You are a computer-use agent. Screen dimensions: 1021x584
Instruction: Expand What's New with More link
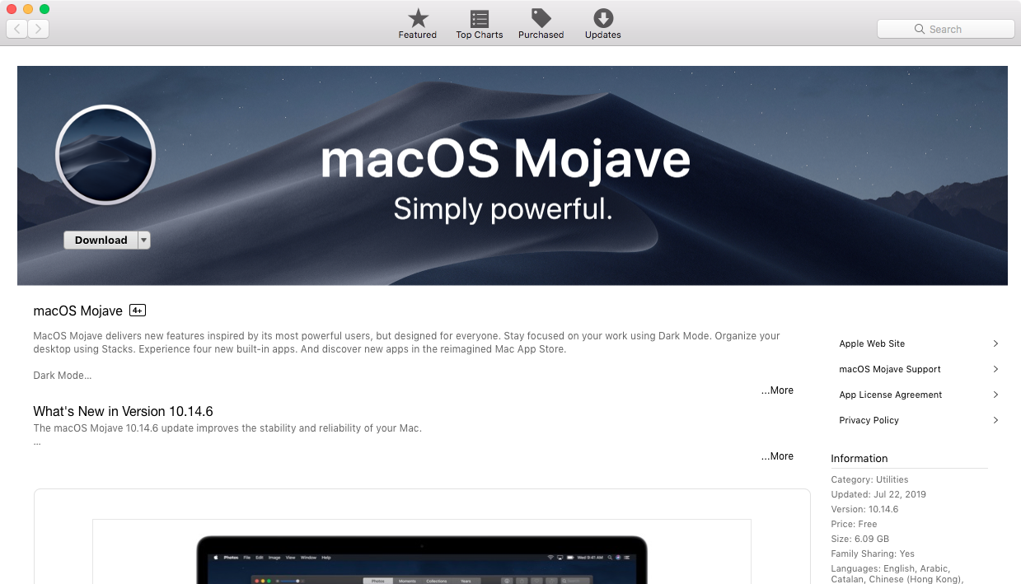(777, 456)
